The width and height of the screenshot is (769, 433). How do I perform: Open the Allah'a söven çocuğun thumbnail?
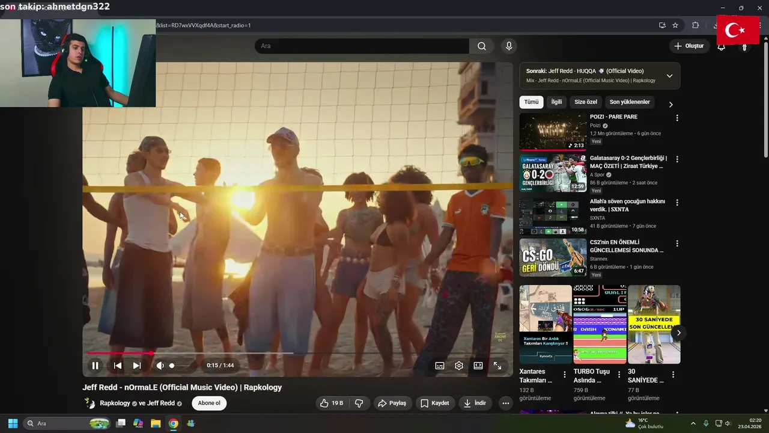coord(553,216)
